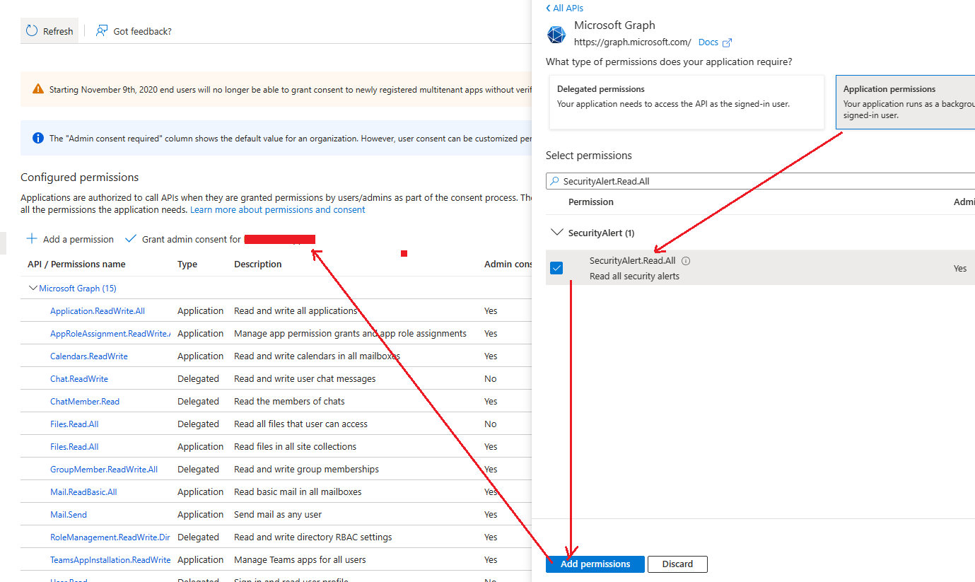The width and height of the screenshot is (975, 582).
Task: Open the RoleManagement.ReadWrite.Dir permission
Action: pos(110,537)
